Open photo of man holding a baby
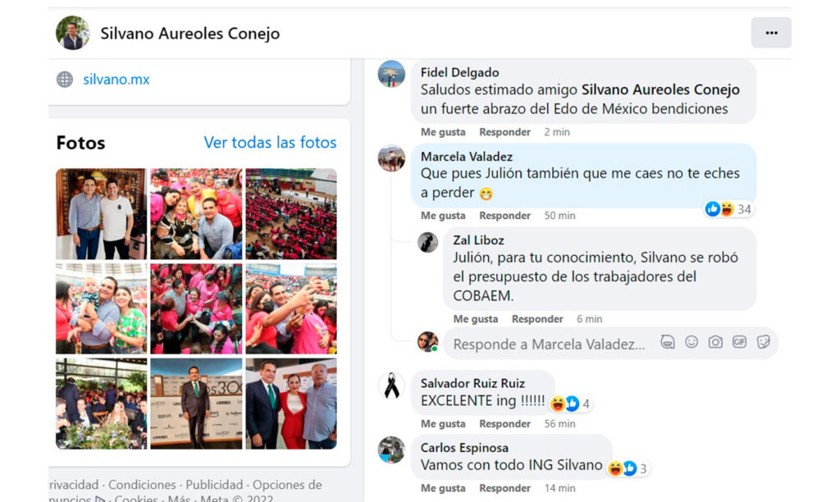Image resolution: width=840 pixels, height=502 pixels. [101, 308]
